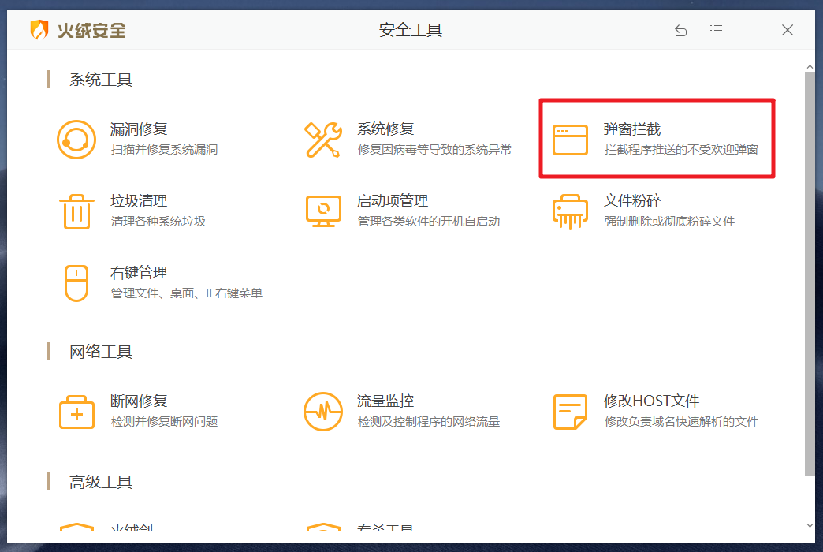The image size is (823, 552).
Task: Click the 弹窗拦截 title text
Action: [632, 129]
